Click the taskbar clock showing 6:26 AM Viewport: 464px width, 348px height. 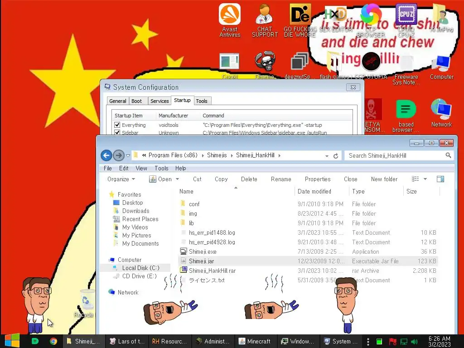pyautogui.click(x=439, y=341)
